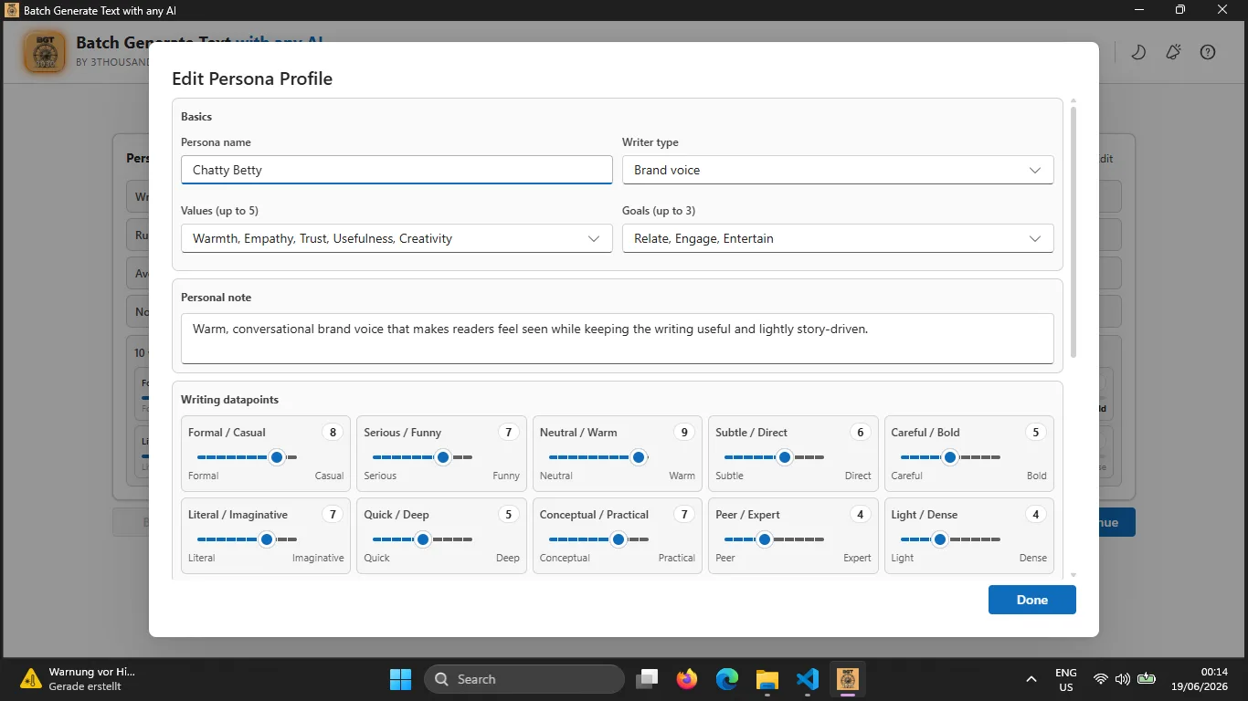Click the Conceptual / Practical slider
Image resolution: width=1248 pixels, height=701 pixels.
598,539
